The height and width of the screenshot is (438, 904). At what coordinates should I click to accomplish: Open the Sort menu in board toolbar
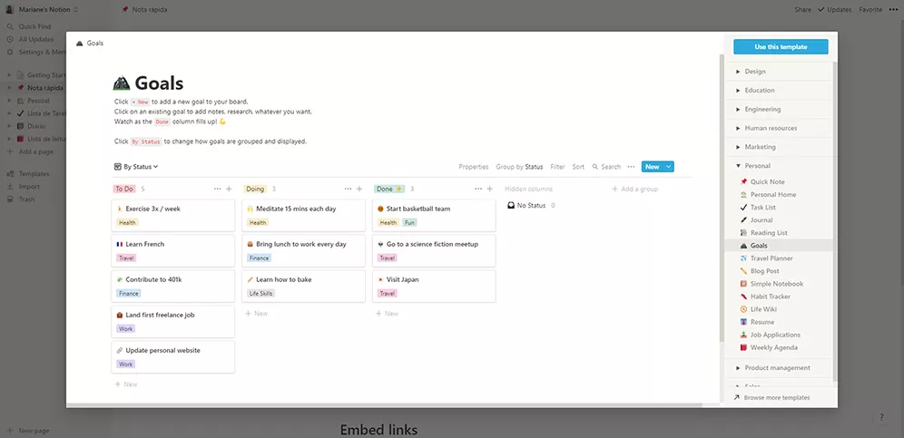point(578,167)
